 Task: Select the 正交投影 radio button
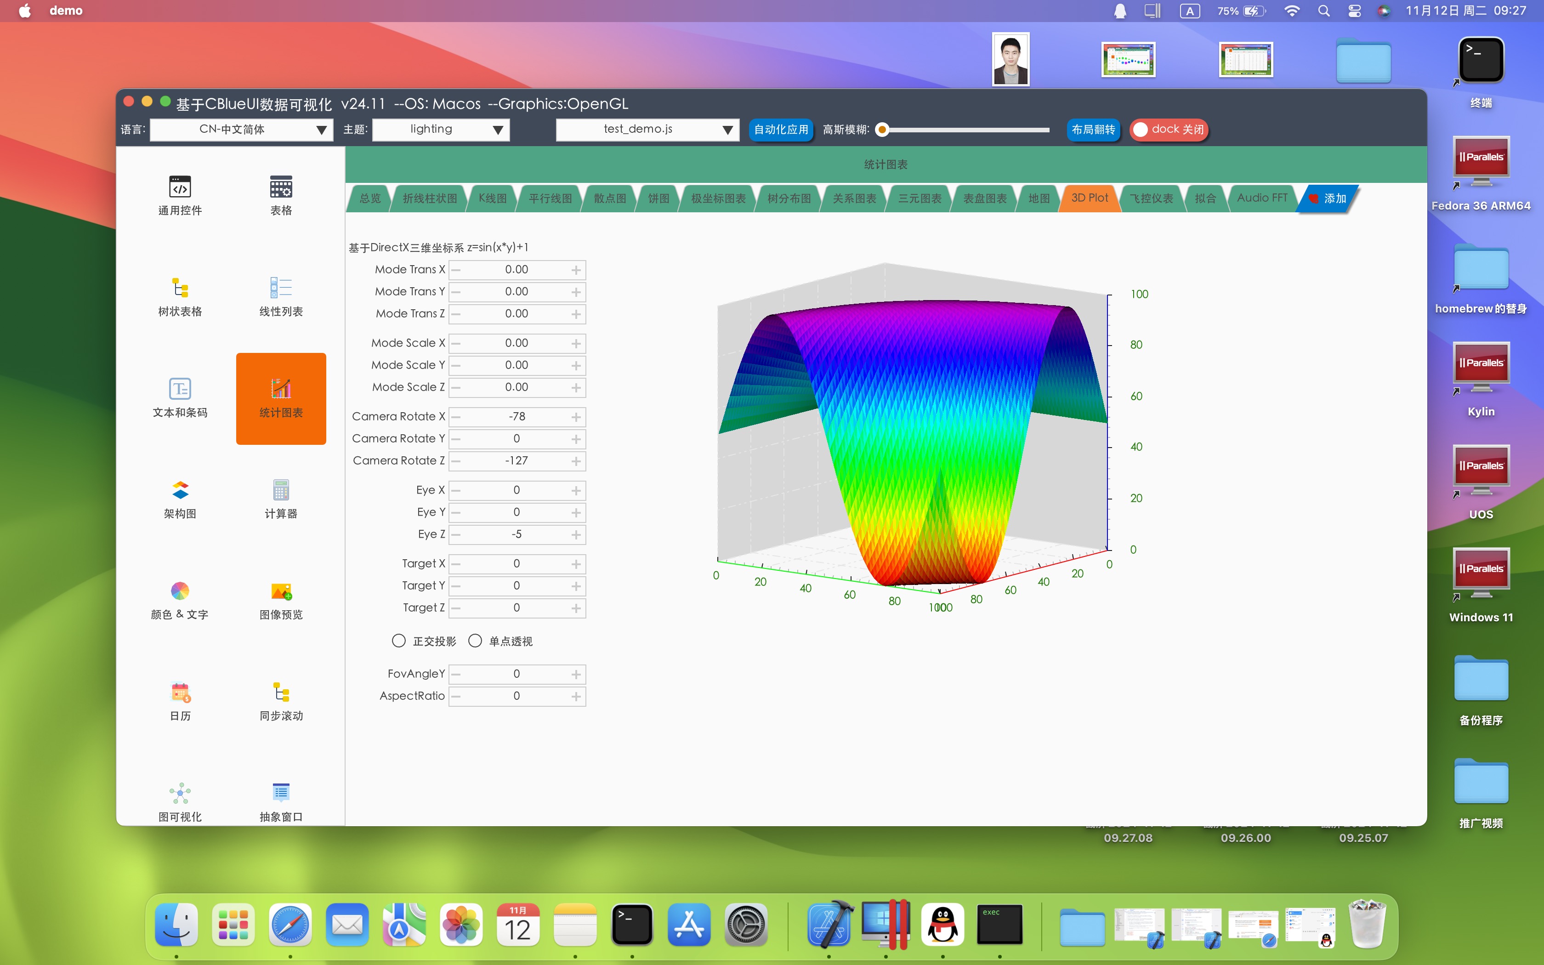[x=399, y=641]
